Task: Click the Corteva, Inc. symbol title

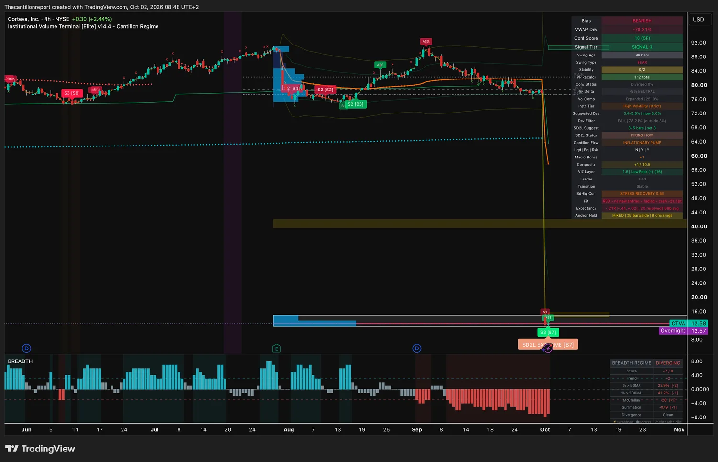Action: point(24,19)
